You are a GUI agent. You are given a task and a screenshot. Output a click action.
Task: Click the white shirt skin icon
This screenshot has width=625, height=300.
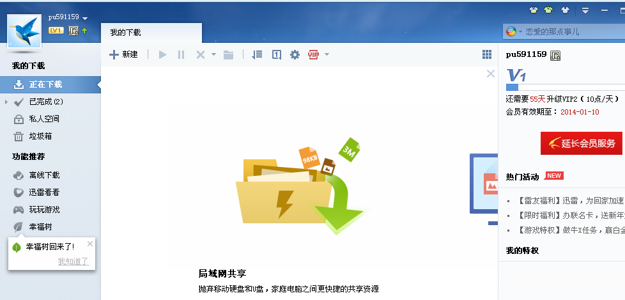point(565,10)
